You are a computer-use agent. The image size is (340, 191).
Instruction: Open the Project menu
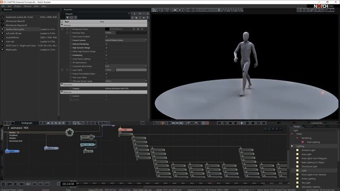pos(18,6)
